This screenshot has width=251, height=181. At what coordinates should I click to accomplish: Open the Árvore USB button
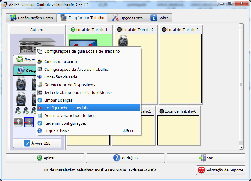coord(37,143)
